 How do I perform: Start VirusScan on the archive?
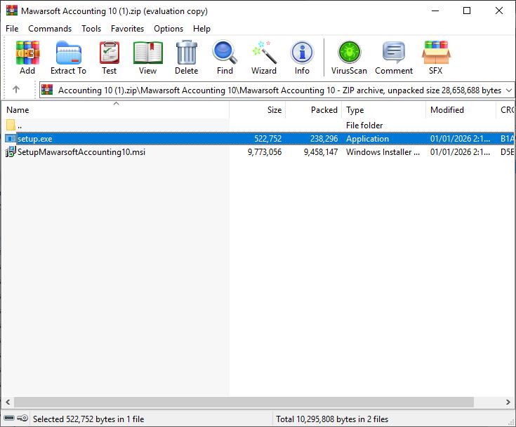pyautogui.click(x=349, y=57)
